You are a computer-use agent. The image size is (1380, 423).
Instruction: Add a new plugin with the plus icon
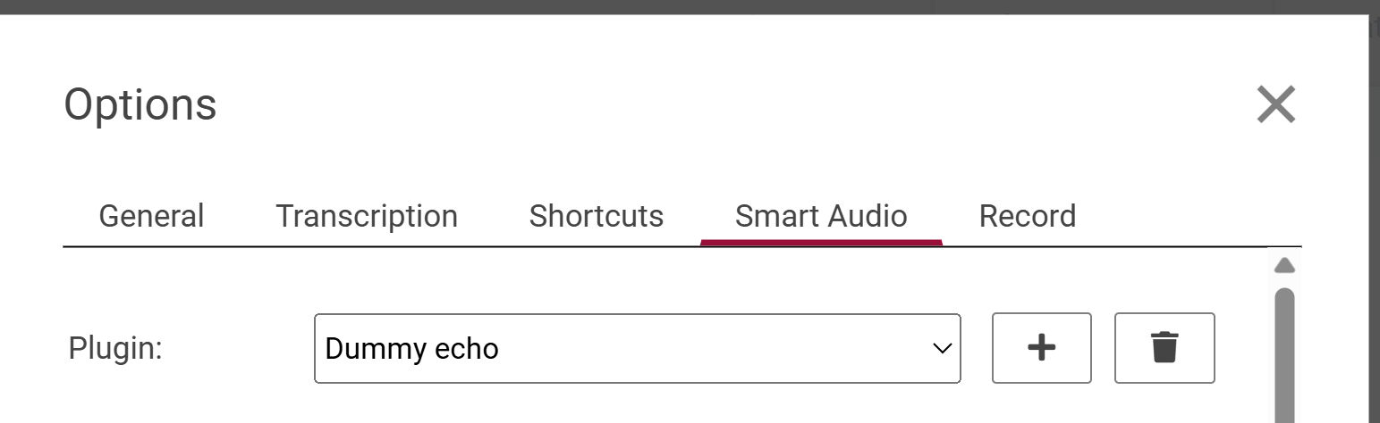tap(1041, 348)
